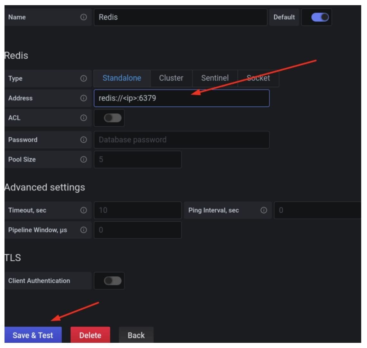This screenshot has width=367, height=348.
Task: Open the Type field tooltip icon
Action: click(83, 78)
